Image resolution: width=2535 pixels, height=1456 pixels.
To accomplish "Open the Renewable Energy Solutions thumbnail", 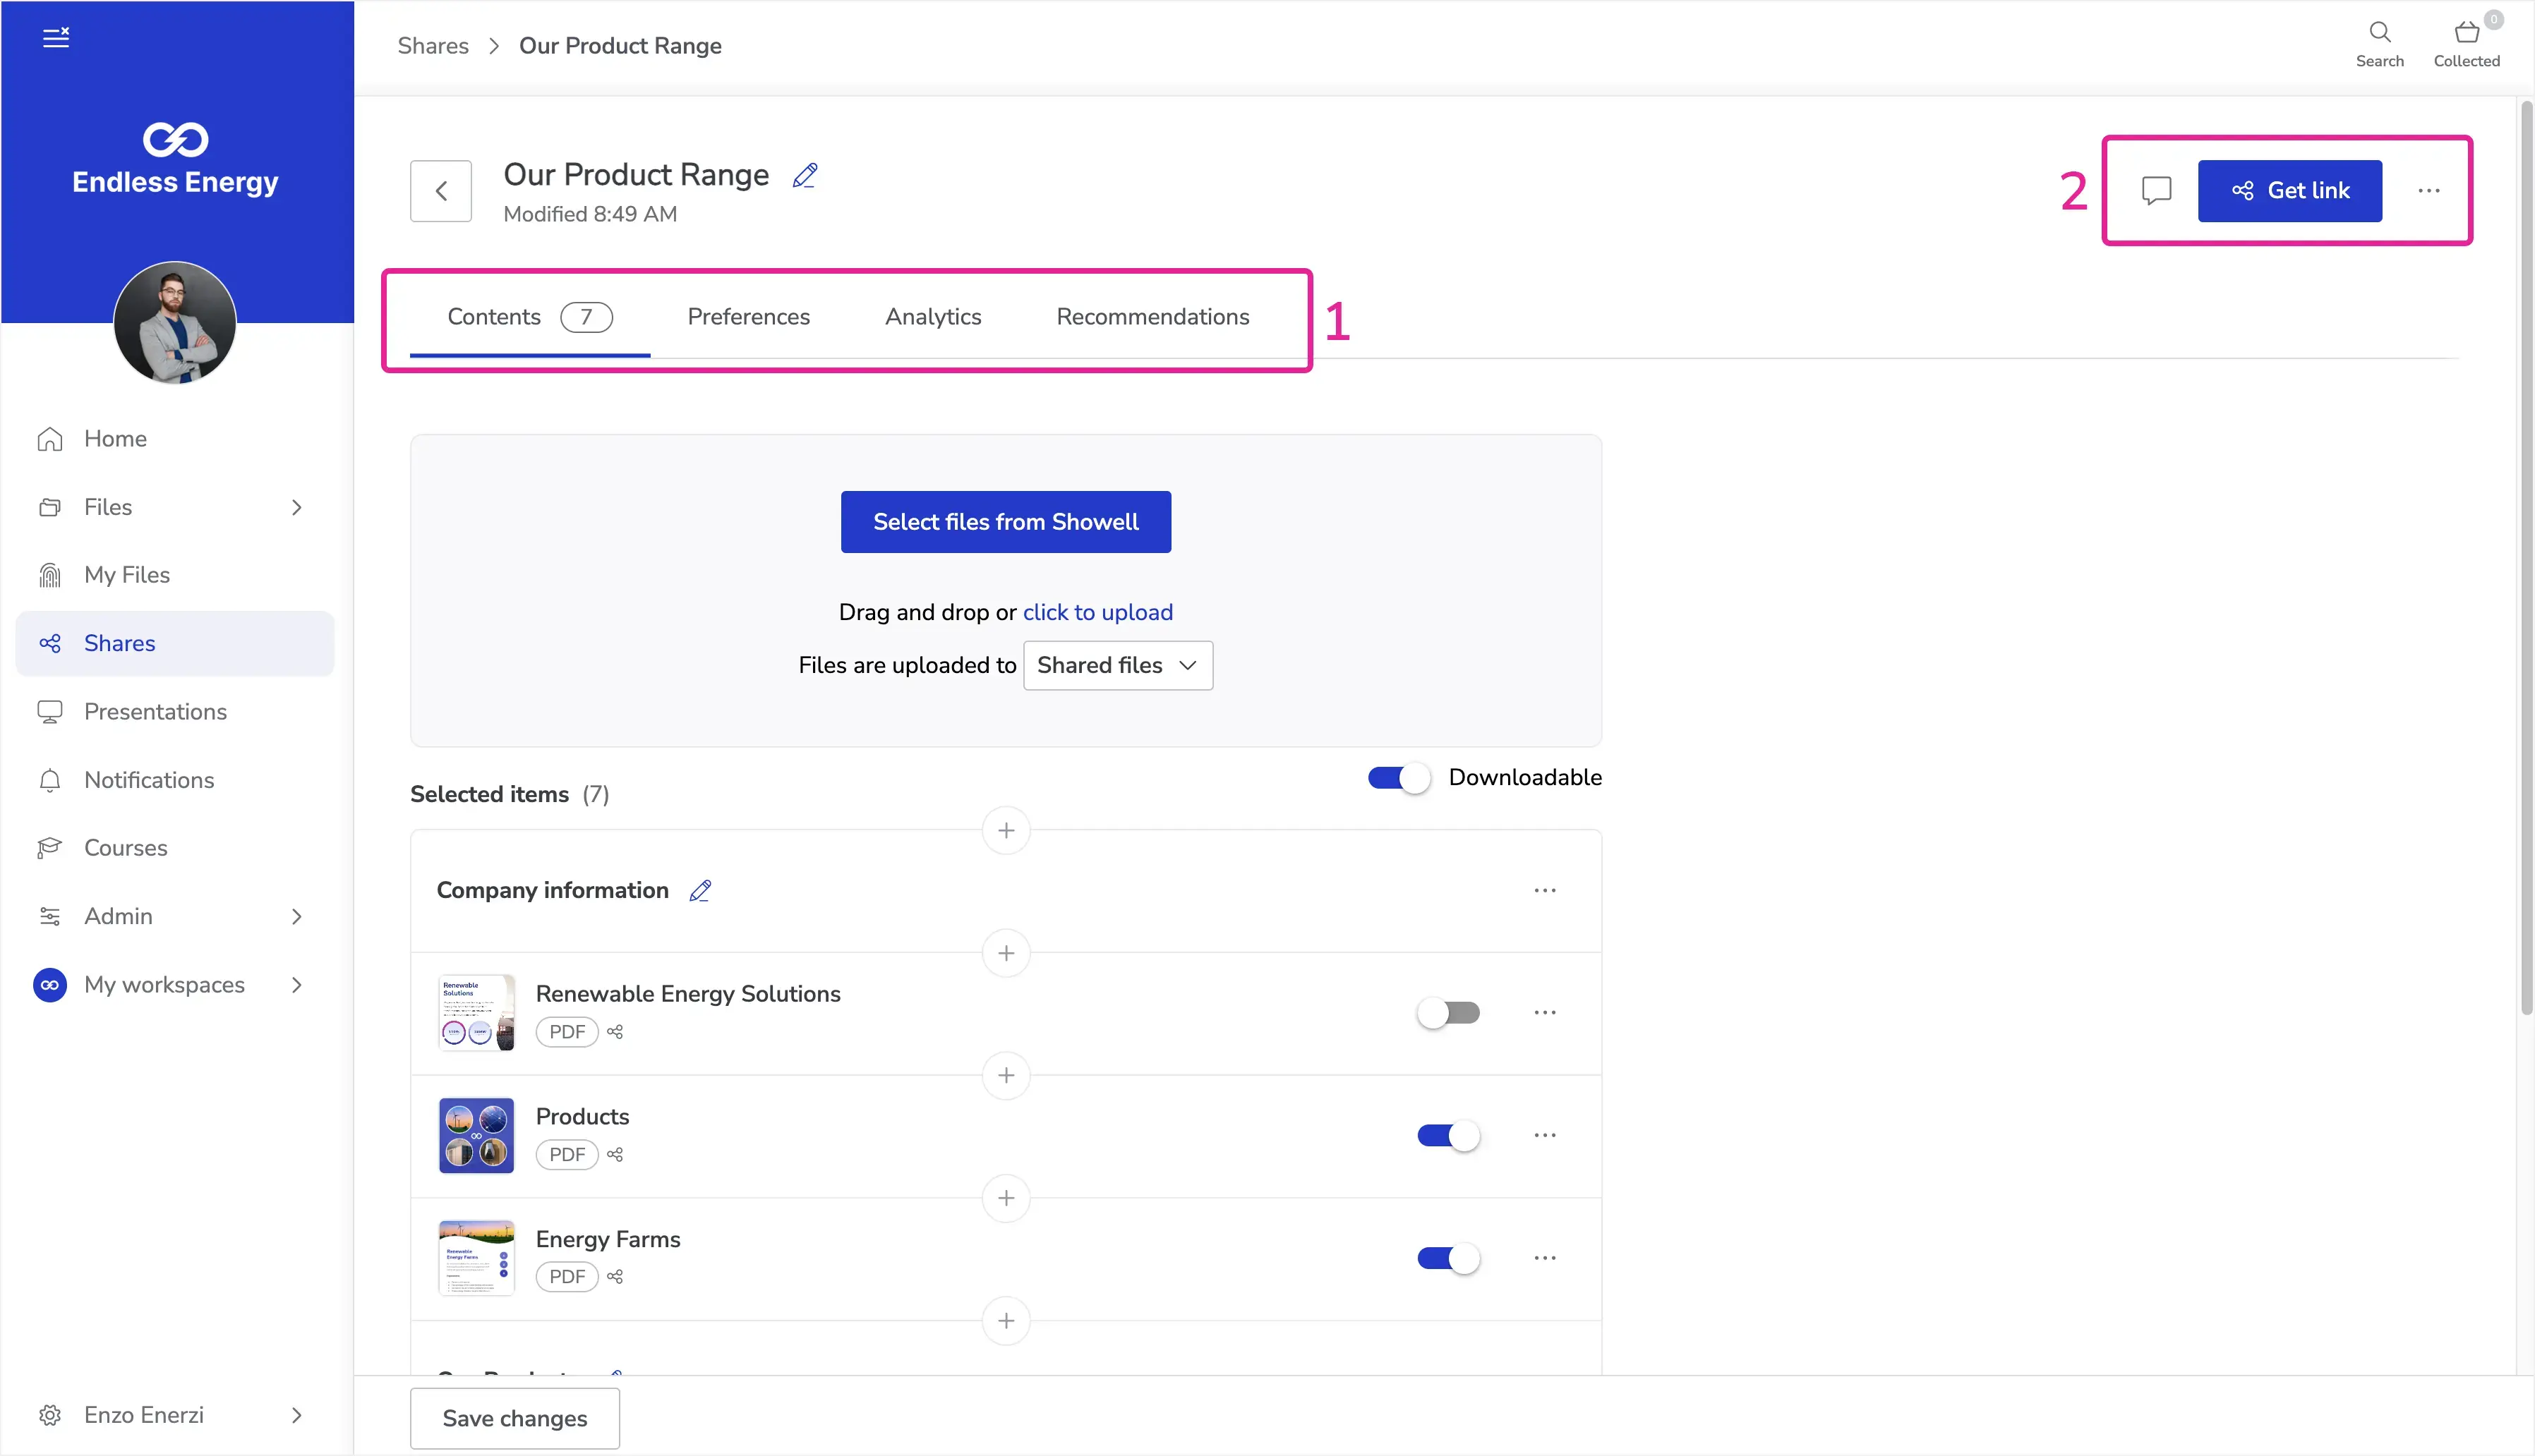I will pyautogui.click(x=476, y=1012).
